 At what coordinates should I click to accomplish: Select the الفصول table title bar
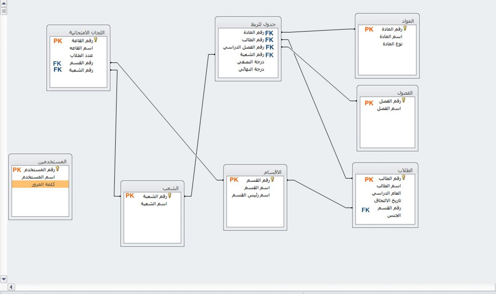point(388,93)
